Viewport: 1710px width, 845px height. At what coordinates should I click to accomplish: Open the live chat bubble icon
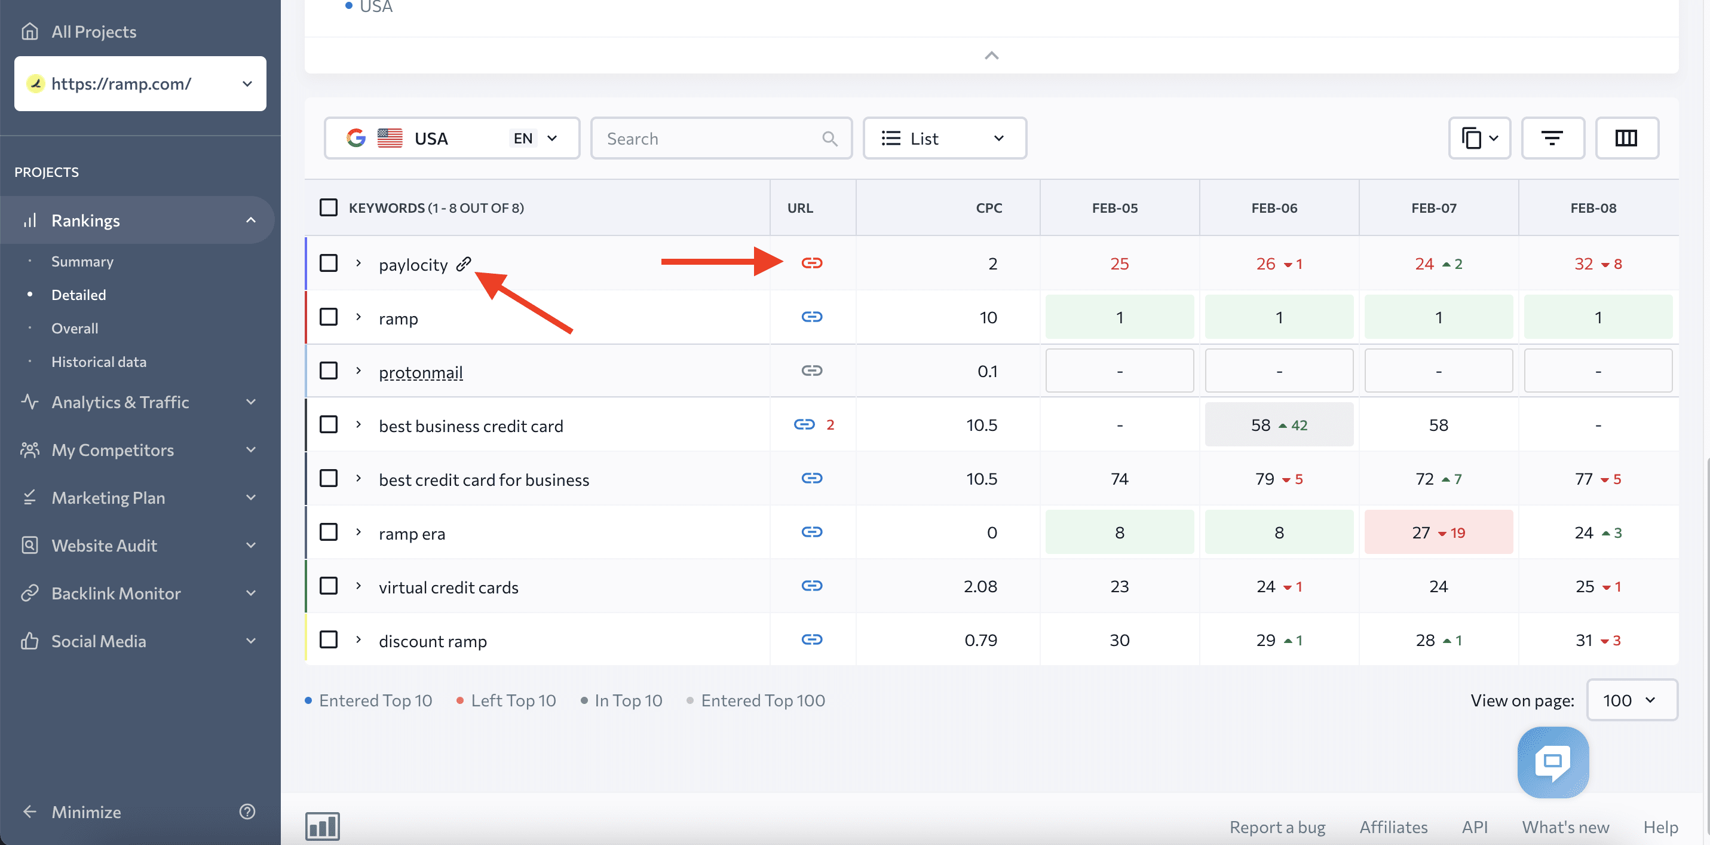1553,762
